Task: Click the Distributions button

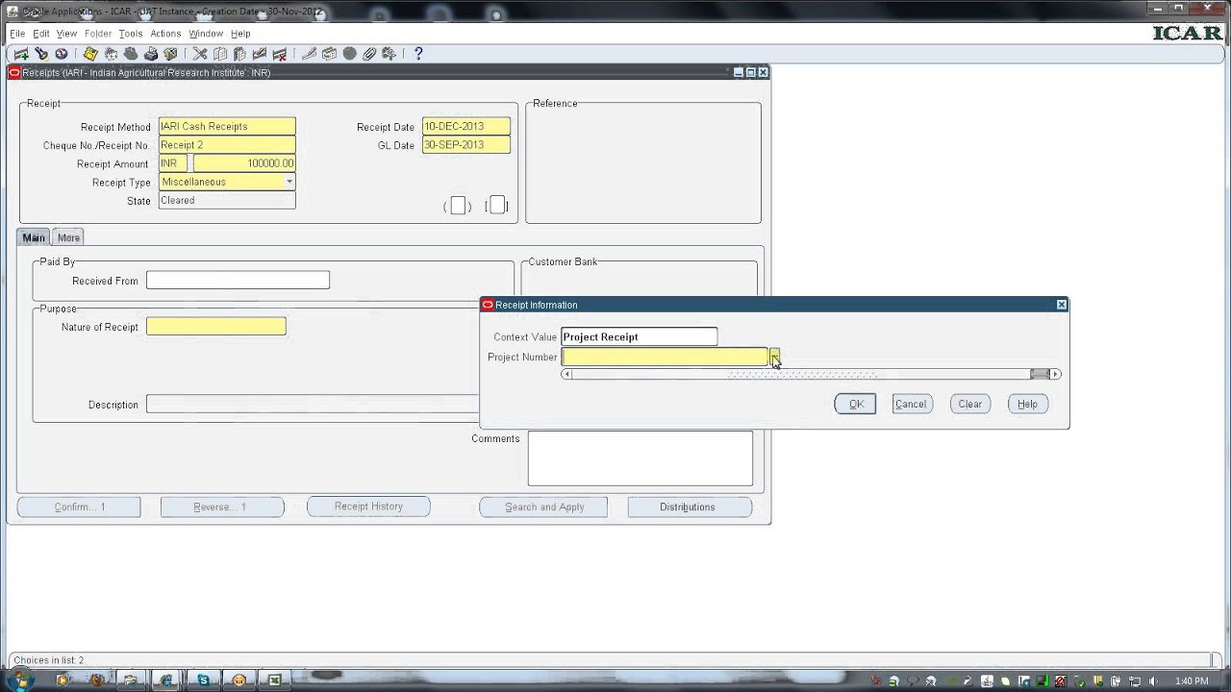Action: coord(689,507)
